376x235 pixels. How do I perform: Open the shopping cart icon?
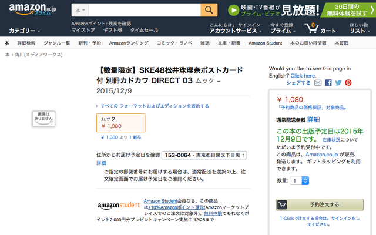point(311,28)
